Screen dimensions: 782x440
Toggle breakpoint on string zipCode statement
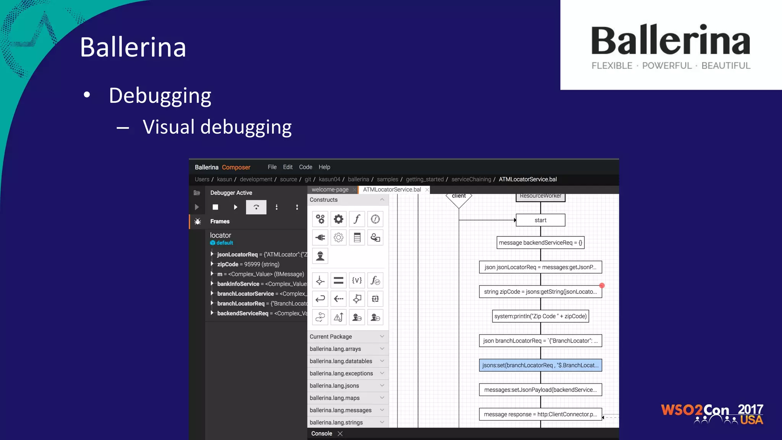[602, 286]
